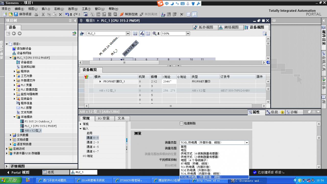Open the 编辑 menu
This screenshot has height=184, width=327.
pyautogui.click(x=19, y=9)
